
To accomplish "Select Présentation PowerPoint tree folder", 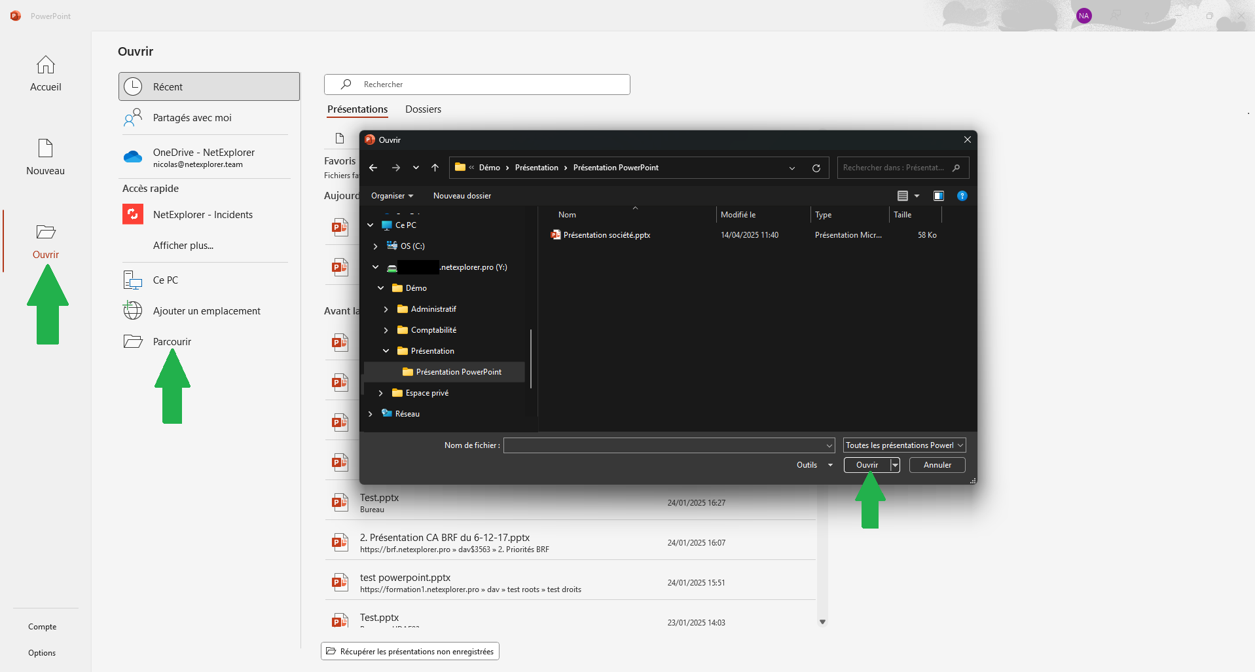I will [x=445, y=372].
